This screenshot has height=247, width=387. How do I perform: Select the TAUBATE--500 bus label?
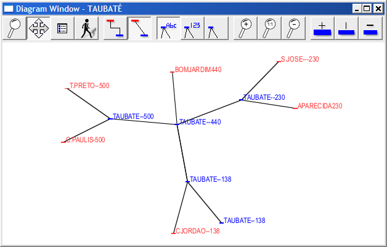pos(133,116)
